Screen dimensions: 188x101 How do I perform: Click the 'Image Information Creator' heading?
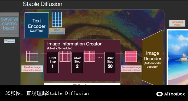point(74,44)
